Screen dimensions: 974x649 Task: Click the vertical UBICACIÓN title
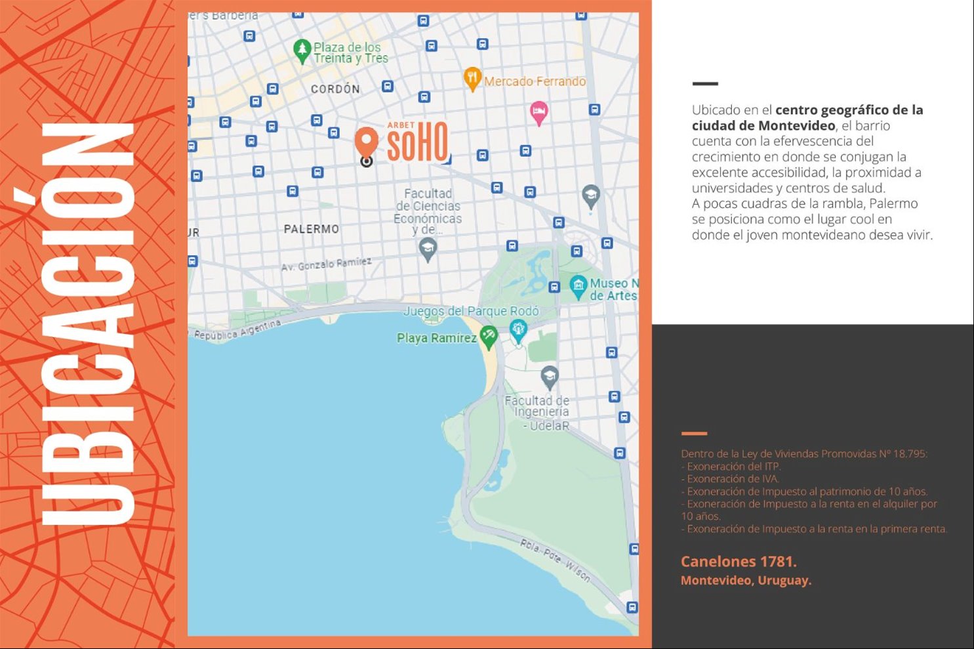pyautogui.click(x=88, y=324)
